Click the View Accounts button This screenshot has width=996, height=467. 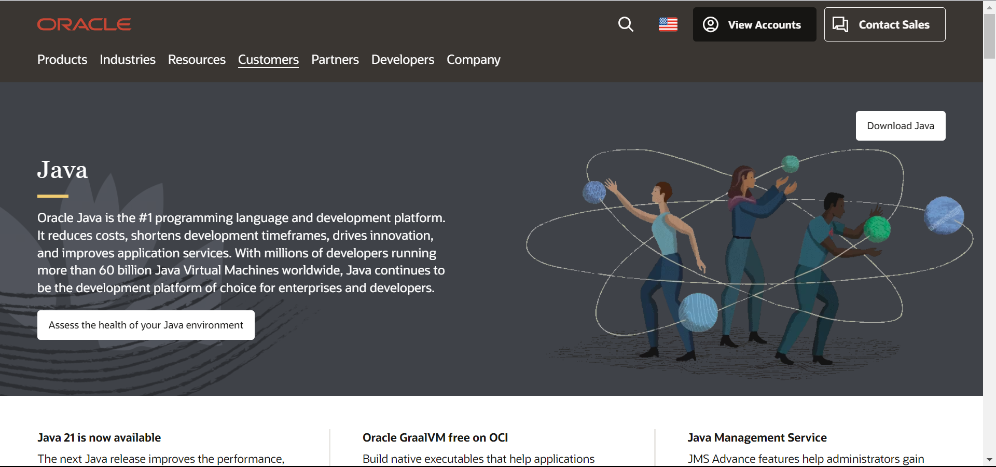coord(754,24)
